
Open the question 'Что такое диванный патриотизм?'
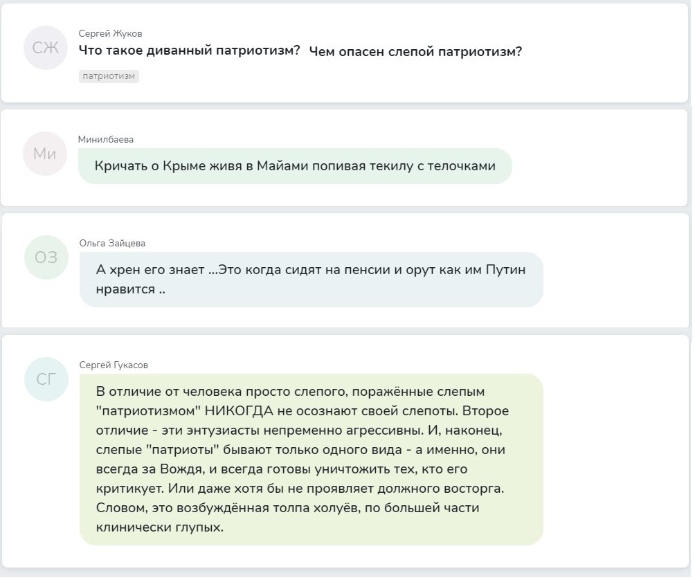189,51
